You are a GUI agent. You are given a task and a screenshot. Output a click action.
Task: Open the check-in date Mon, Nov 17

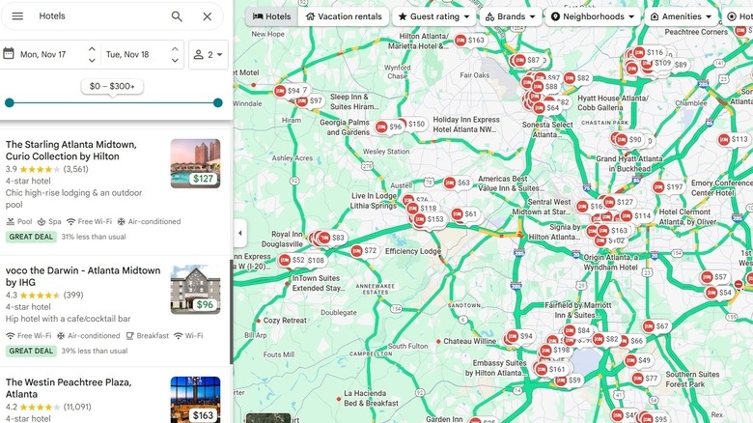pyautogui.click(x=42, y=54)
